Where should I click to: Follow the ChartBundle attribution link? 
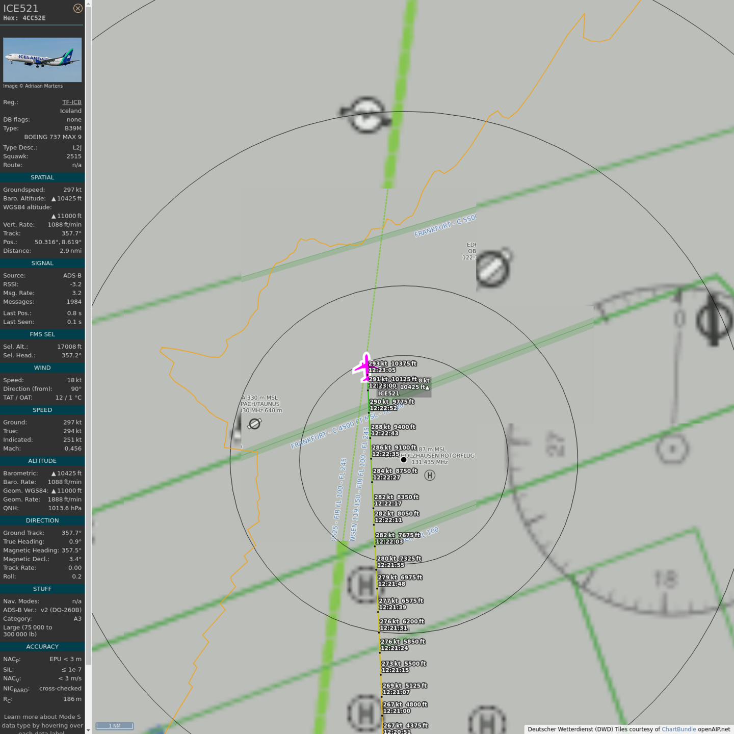pos(678,729)
